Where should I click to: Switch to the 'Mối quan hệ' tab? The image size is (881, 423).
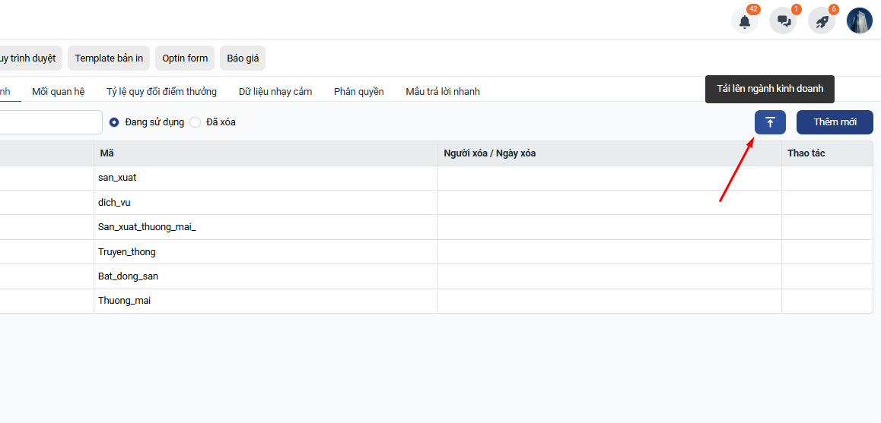tap(58, 92)
